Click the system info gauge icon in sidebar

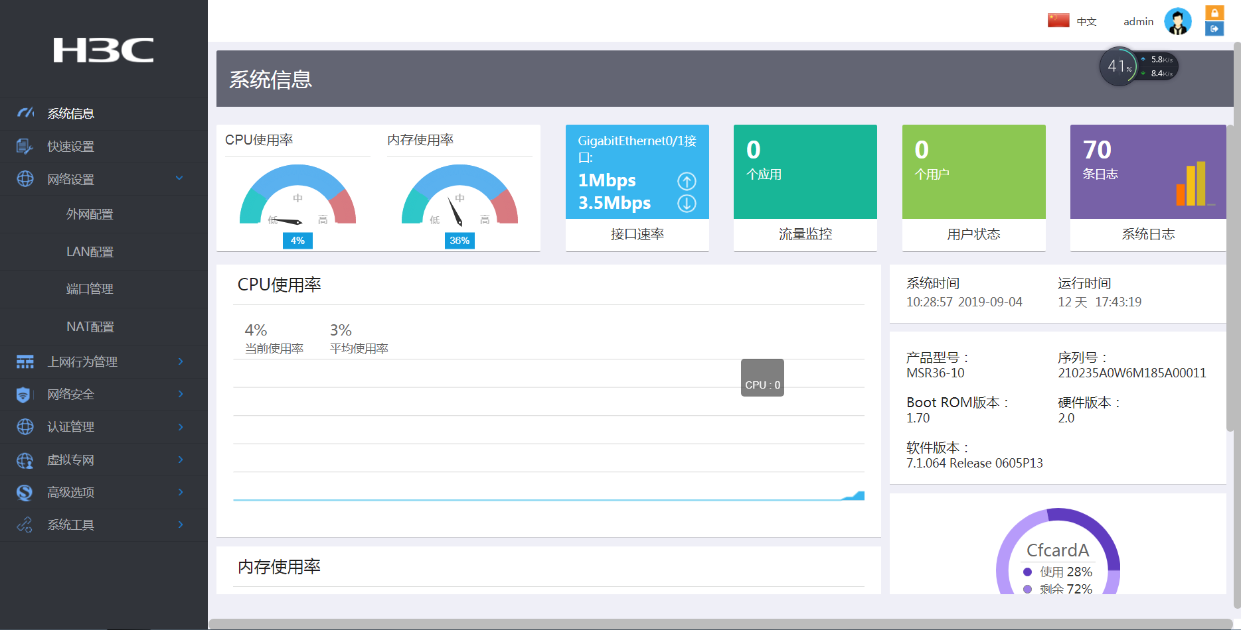point(25,113)
